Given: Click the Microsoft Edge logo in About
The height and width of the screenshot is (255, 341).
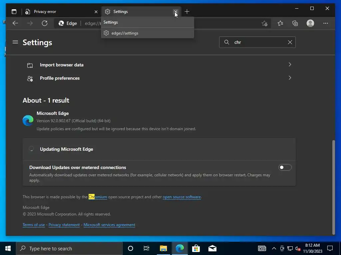Looking at the screenshot, I should 28,121.
